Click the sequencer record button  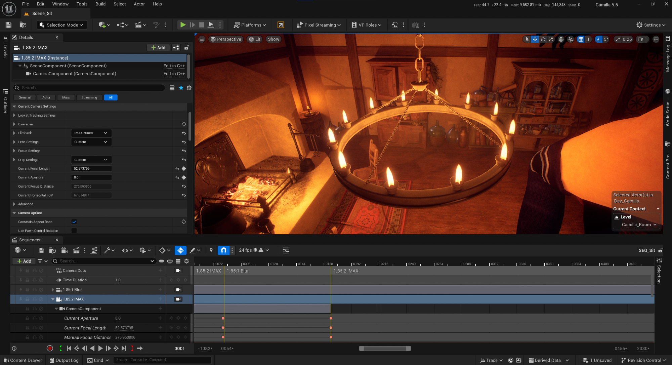pyautogui.click(x=50, y=349)
